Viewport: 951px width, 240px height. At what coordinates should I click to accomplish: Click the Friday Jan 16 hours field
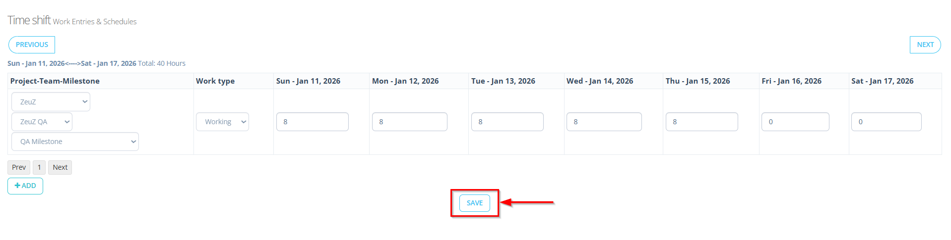click(x=795, y=122)
